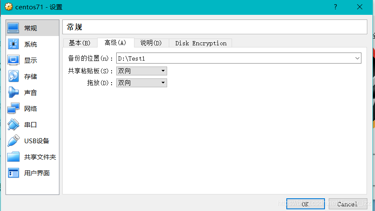The image size is (375, 211).
Task: Switch to the 基本(B) tab
Action: click(x=80, y=43)
